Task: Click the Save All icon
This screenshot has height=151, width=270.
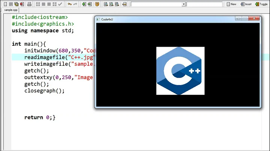Action: 16,4
